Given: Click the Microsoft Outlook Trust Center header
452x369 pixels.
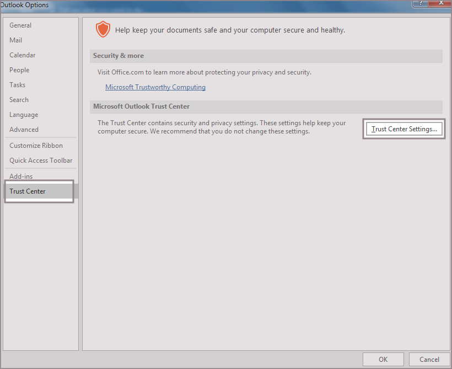Looking at the screenshot, I should 141,106.
